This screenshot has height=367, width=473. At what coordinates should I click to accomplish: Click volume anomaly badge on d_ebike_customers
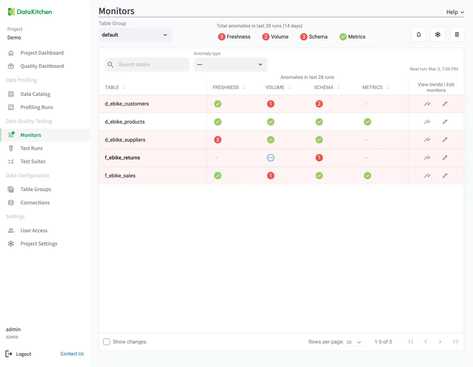point(270,104)
